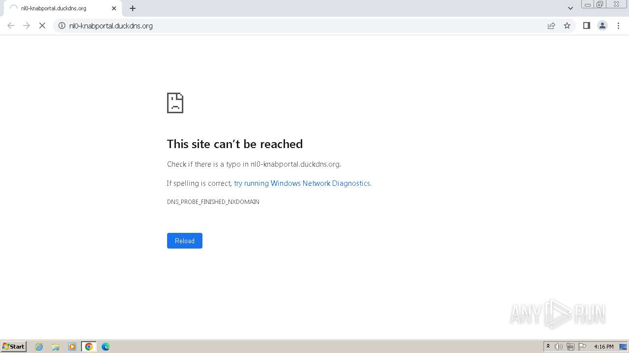This screenshot has width=629, height=353.
Task: Open the network status tray icon
Action: (x=571, y=347)
